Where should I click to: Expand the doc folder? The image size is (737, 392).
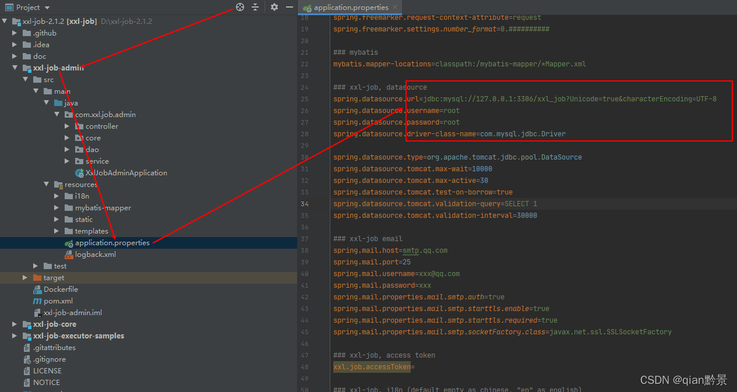click(x=15, y=56)
